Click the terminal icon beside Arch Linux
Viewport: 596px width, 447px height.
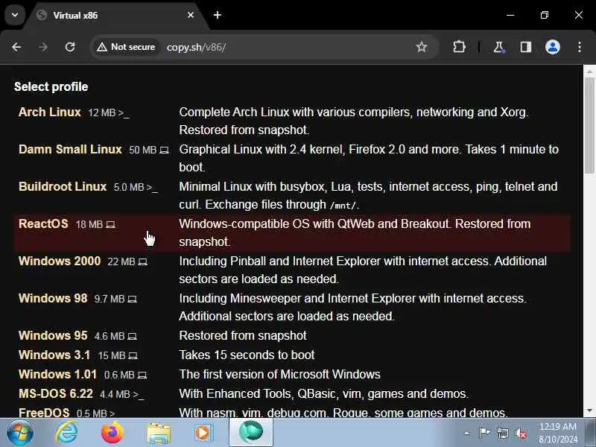tap(124, 113)
